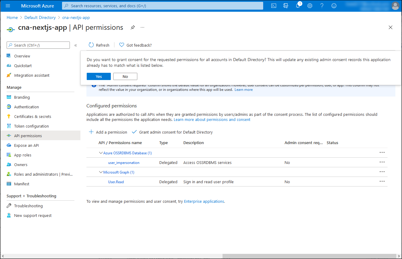
Task: Close the API permissions blade
Action: pos(391,27)
